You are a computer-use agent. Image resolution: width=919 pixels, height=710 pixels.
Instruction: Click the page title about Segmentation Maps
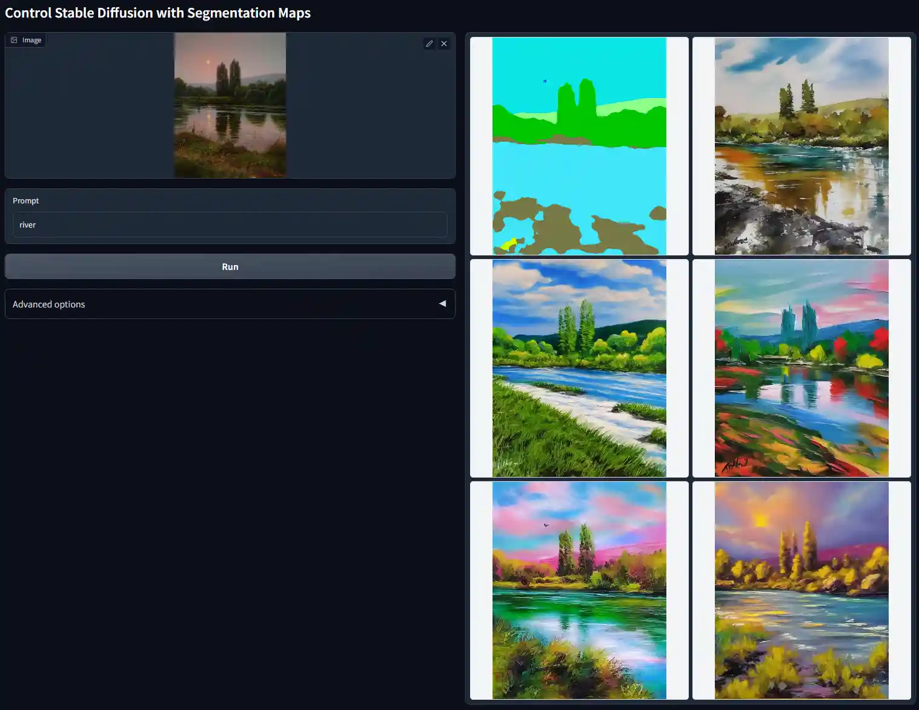pyautogui.click(x=158, y=13)
